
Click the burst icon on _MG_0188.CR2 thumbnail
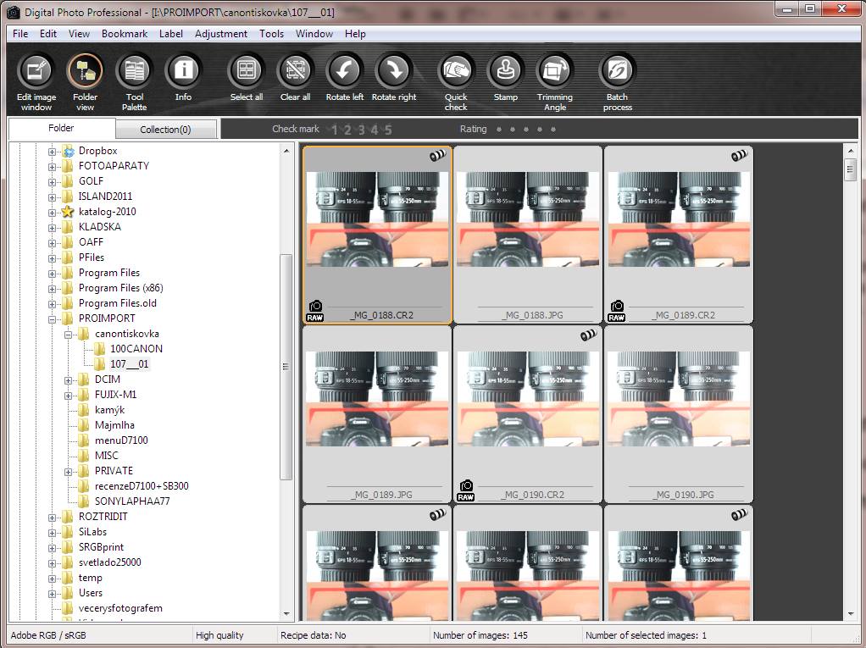click(x=437, y=156)
